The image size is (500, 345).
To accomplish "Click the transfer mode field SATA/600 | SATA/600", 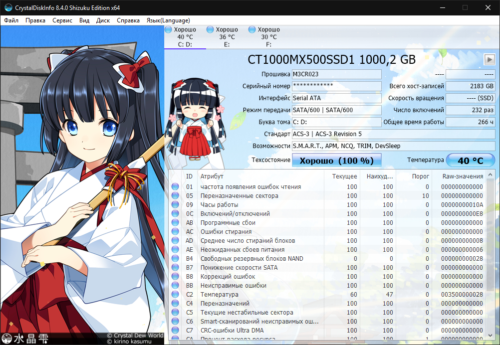I will (337, 110).
